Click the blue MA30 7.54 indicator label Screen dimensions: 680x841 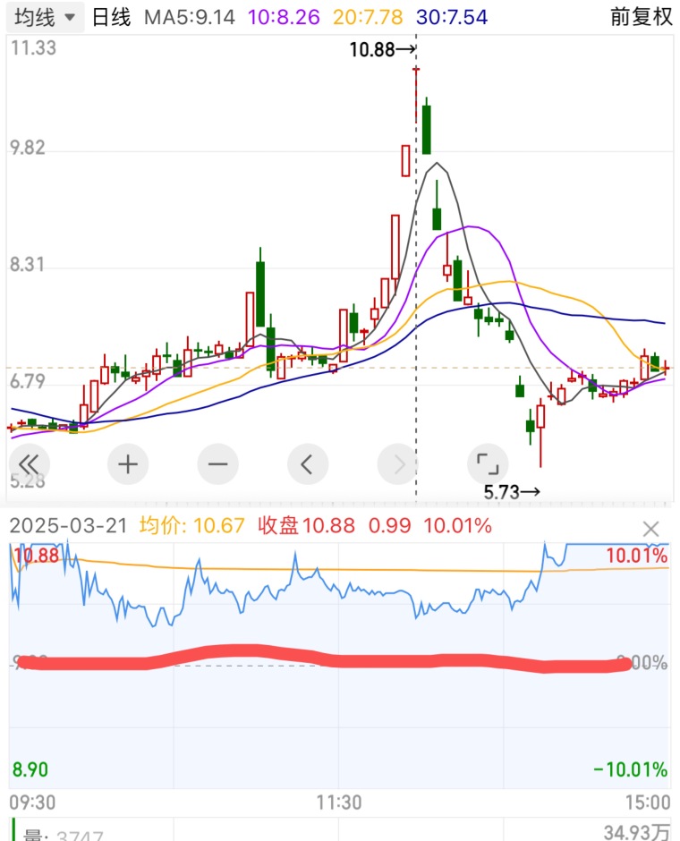point(452,17)
